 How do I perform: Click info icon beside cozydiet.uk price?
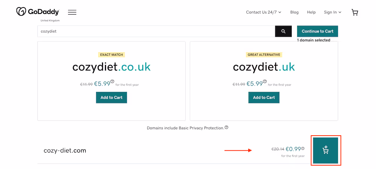[x=265, y=81]
